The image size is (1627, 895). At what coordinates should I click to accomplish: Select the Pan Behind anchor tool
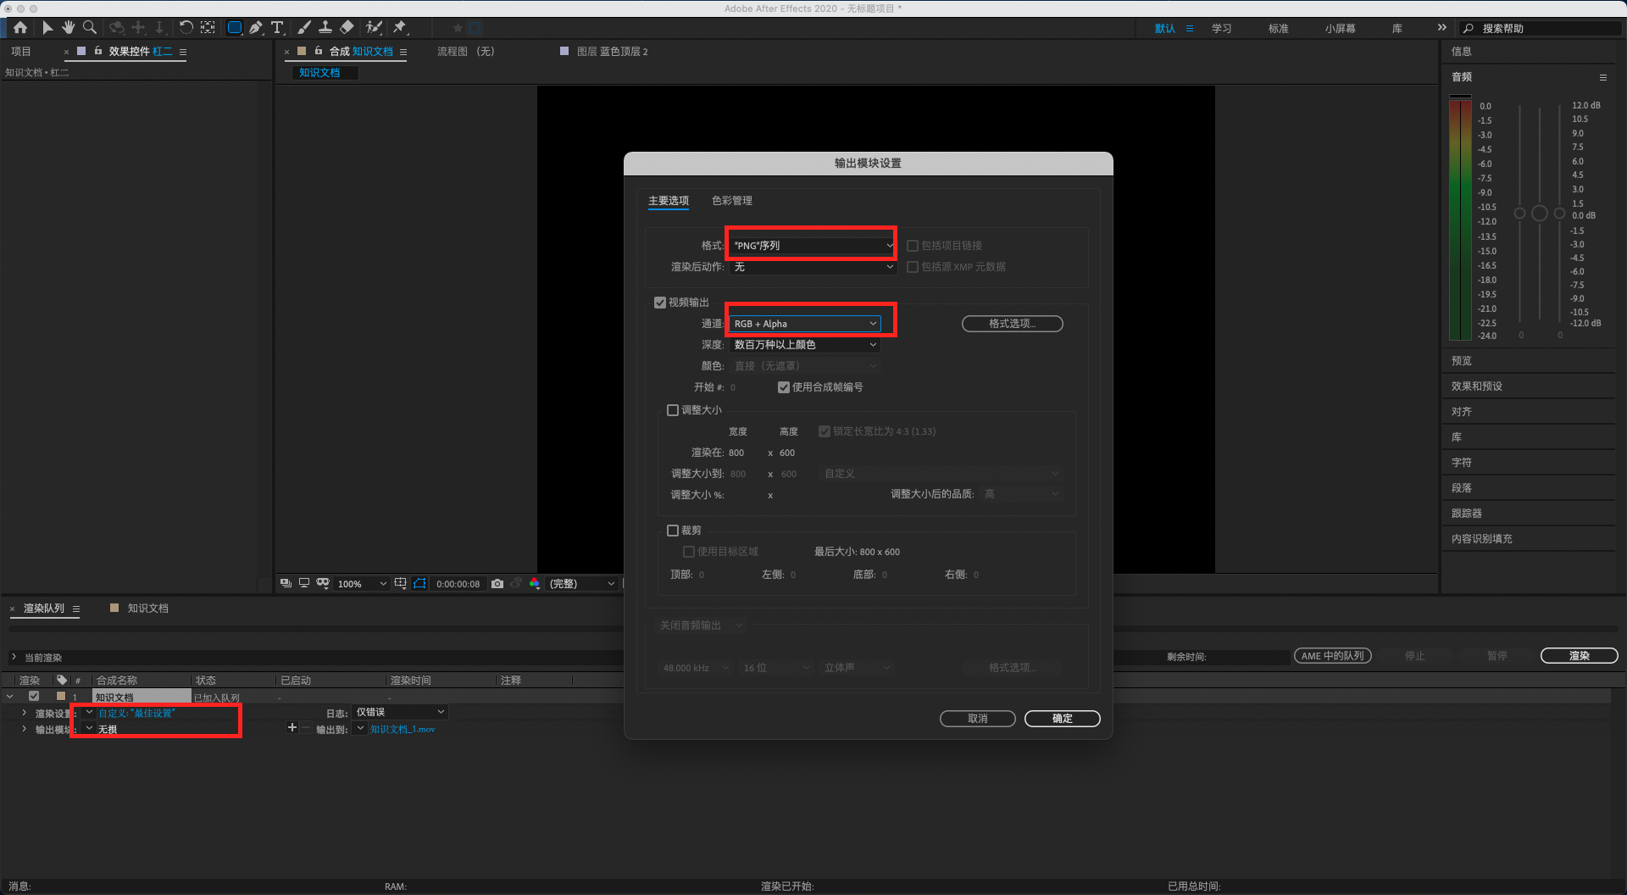point(208,28)
